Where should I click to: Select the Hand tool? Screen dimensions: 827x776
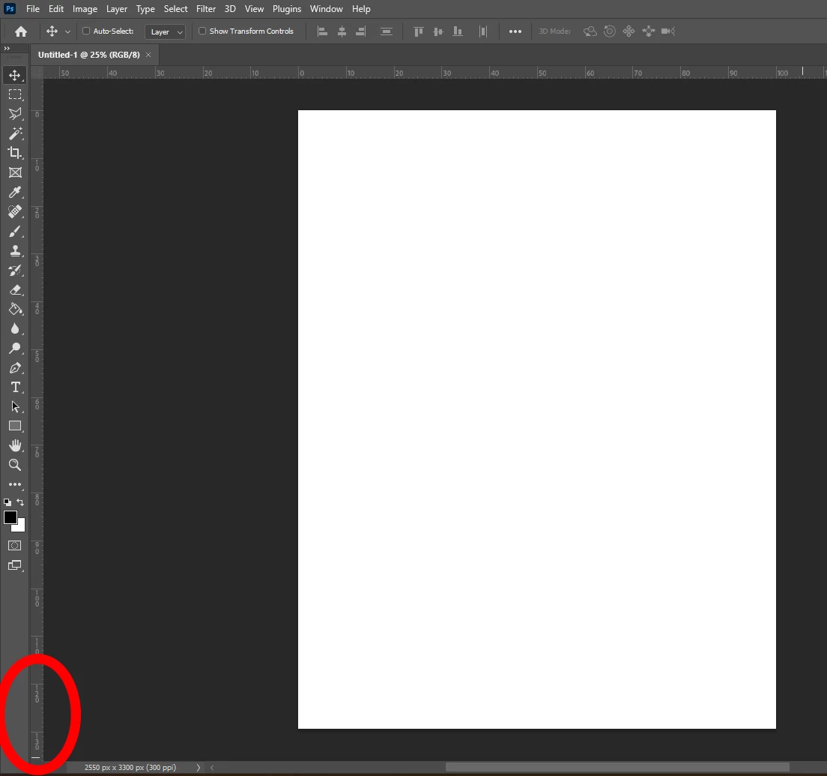pos(15,445)
